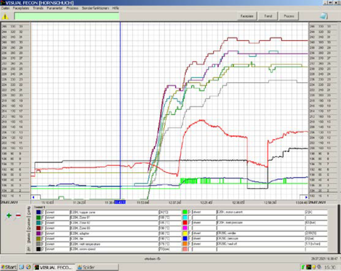This screenshot has width=341, height=271.
Task: Open the Sonderfunktionen menu
Action: click(94, 9)
